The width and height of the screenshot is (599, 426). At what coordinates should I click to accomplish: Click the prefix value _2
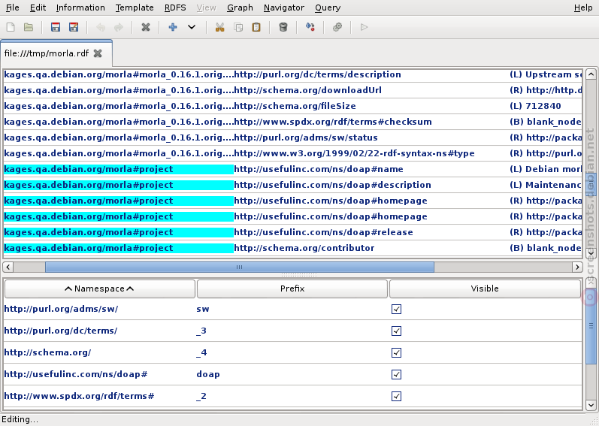tap(201, 396)
